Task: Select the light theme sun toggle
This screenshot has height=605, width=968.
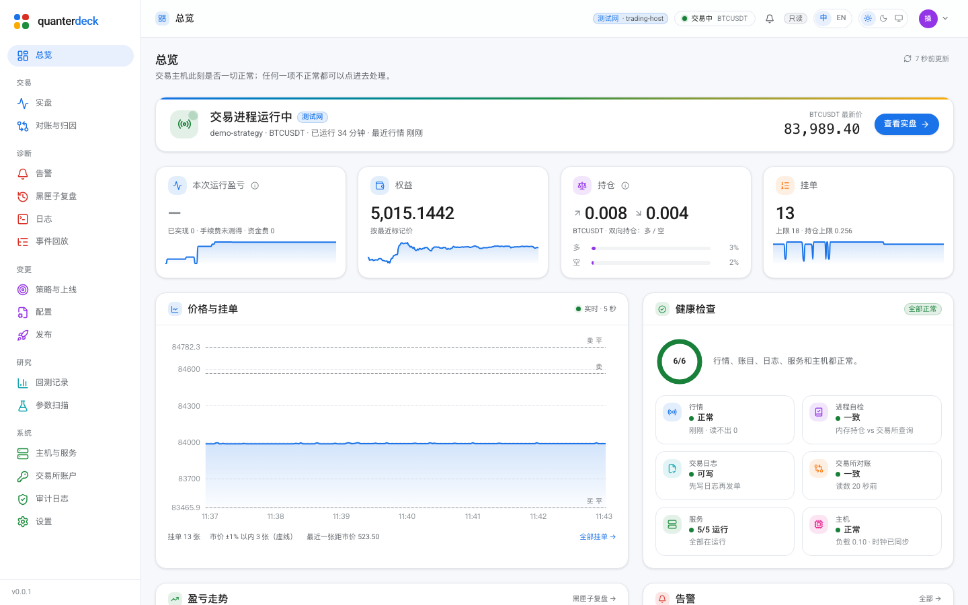Action: tap(868, 18)
